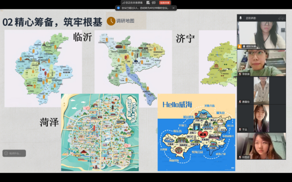The height and width of the screenshot is (182, 292).
Task: Click the network signal bars icon
Action: pos(123,3)
